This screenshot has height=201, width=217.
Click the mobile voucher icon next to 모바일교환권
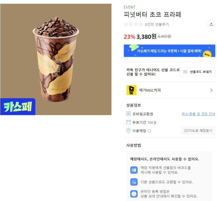[x=128, y=114]
